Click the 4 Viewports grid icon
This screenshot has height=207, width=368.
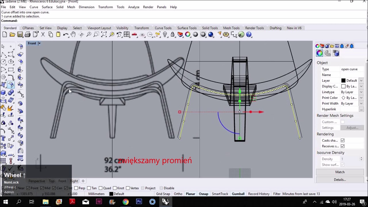127,34
